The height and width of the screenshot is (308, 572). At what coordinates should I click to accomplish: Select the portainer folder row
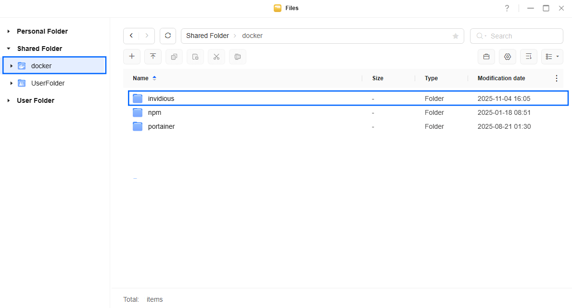161,126
